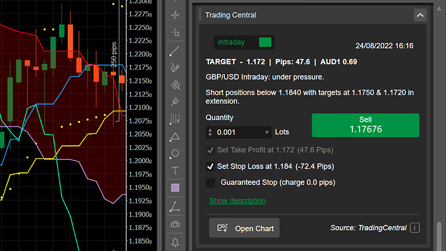Click the Trading Central panel title
The height and width of the screenshot is (251, 446).
pyautogui.click(x=231, y=15)
